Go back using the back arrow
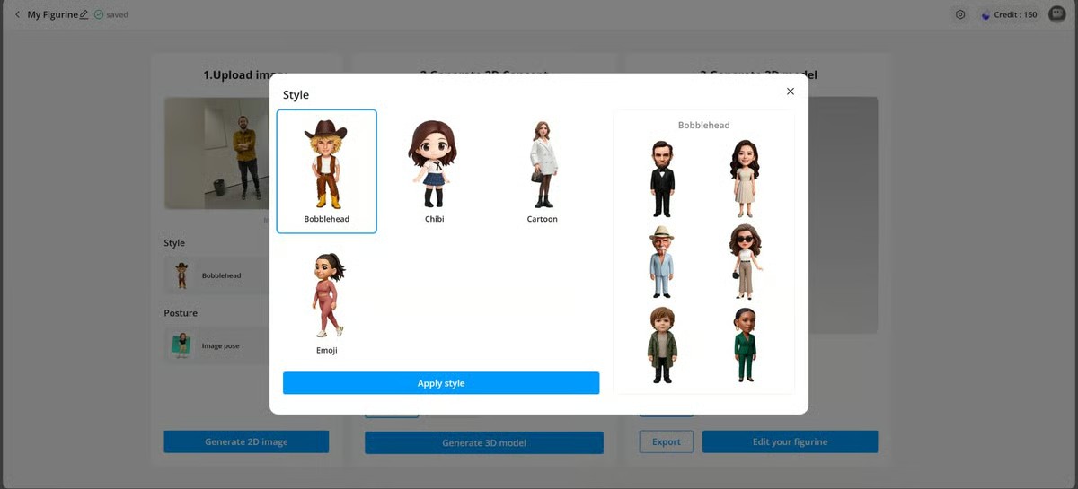 tap(17, 14)
